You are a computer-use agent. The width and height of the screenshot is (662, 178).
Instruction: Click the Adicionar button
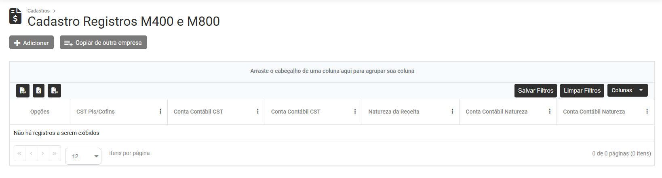[32, 43]
